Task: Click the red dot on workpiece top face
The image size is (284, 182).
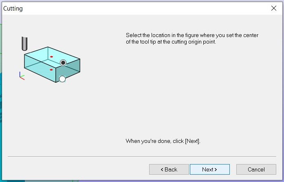Action: tap(51, 57)
